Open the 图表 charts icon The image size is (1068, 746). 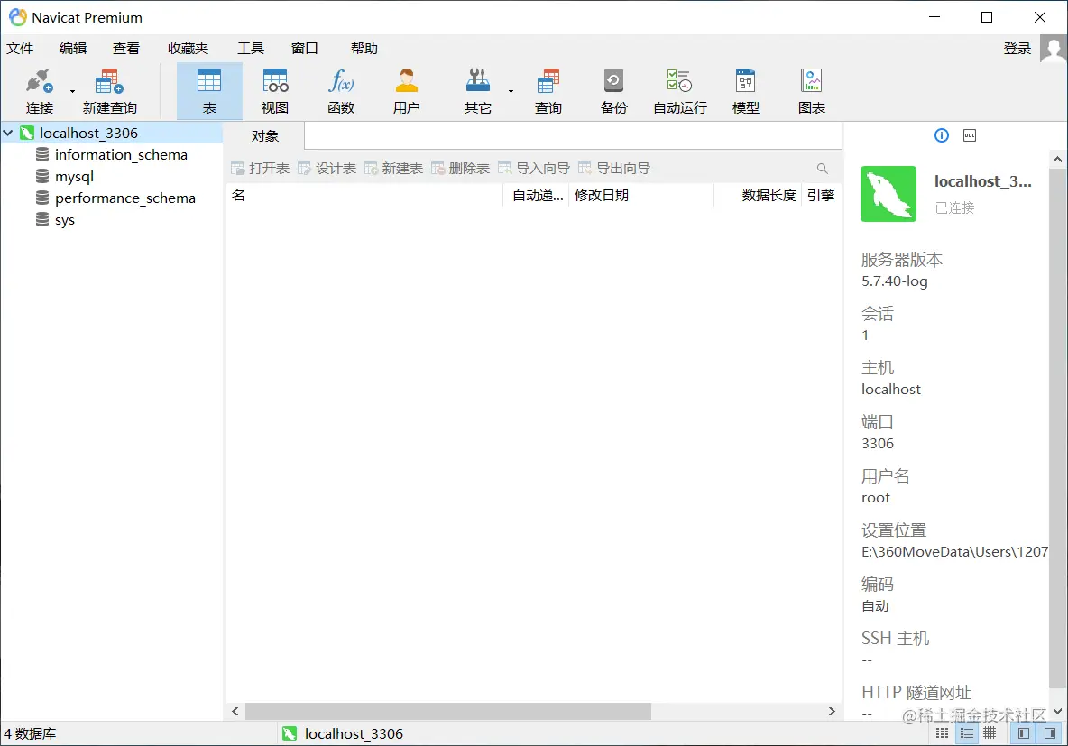[812, 91]
